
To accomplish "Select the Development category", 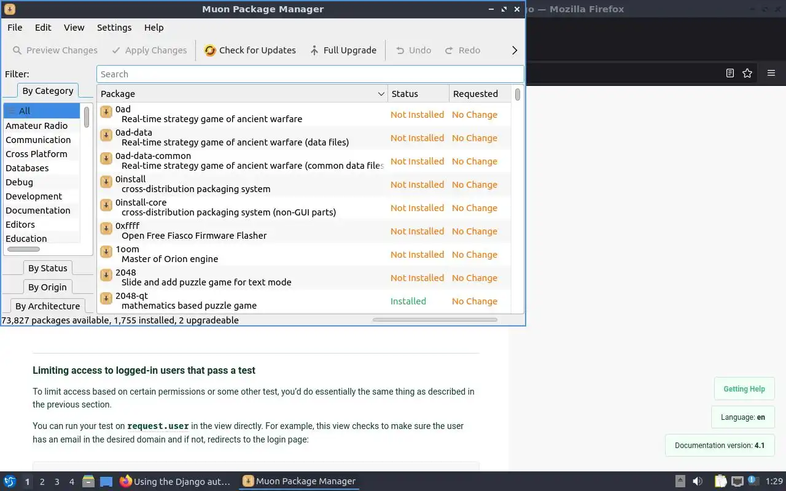I will pos(42,196).
